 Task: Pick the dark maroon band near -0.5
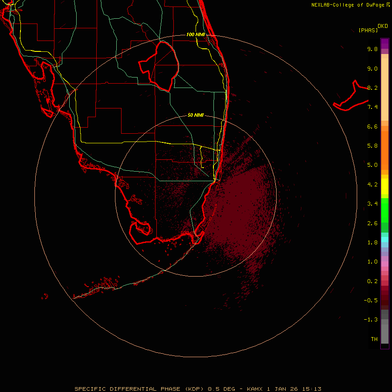(385, 300)
